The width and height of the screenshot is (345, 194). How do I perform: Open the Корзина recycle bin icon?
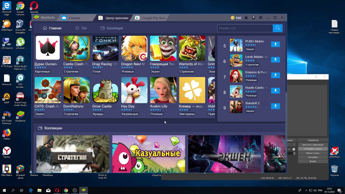tap(334, 171)
